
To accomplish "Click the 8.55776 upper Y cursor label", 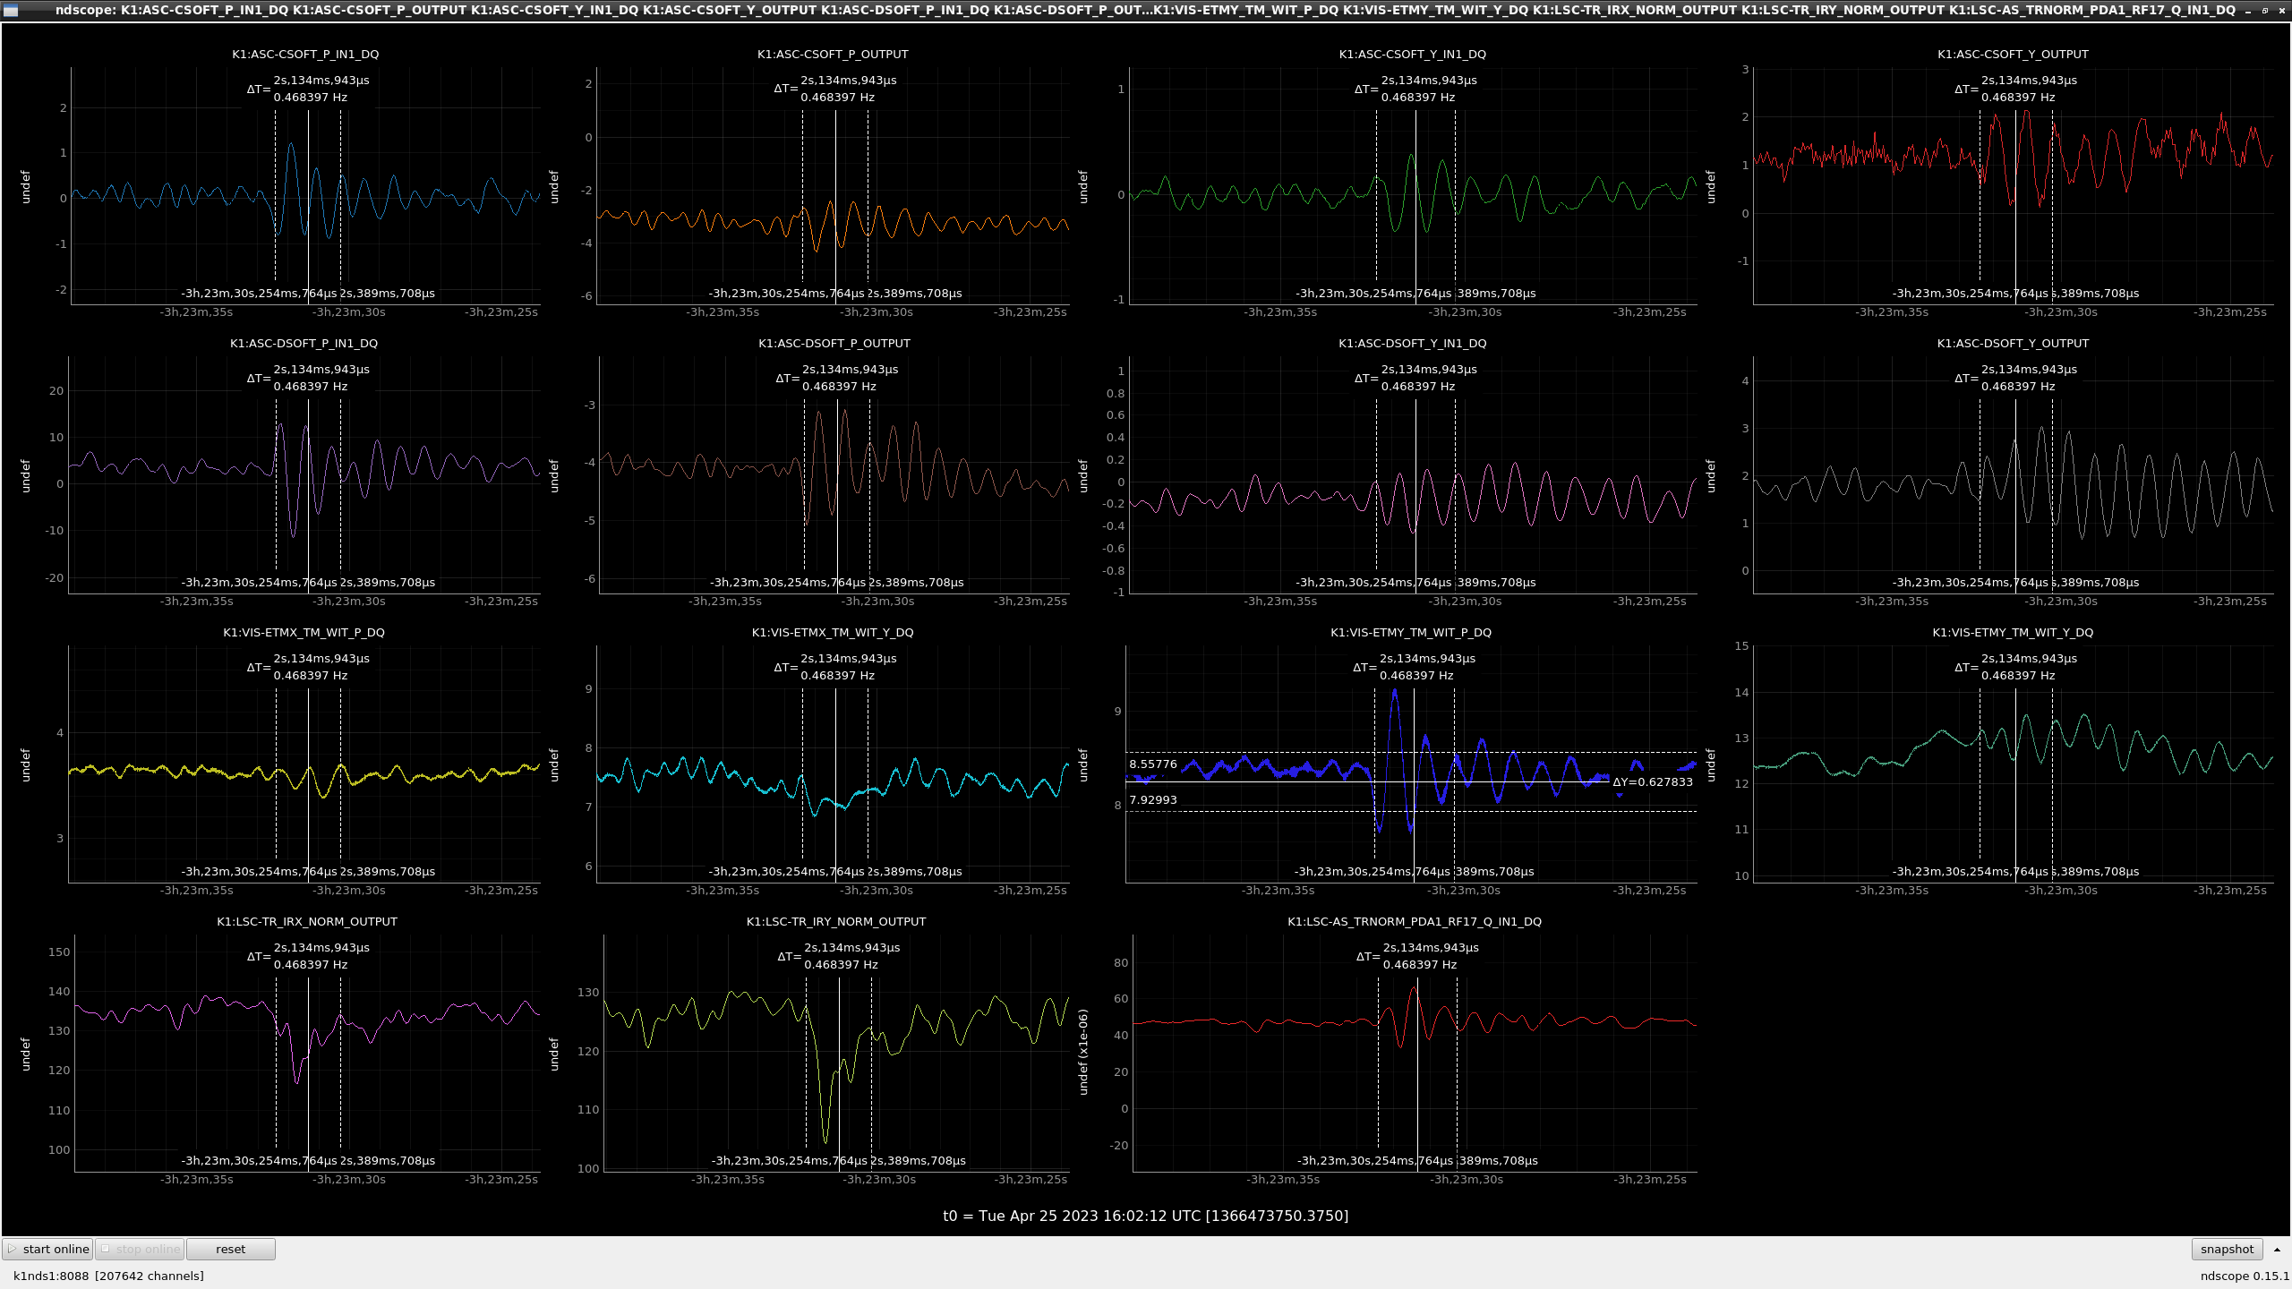I will (x=1153, y=764).
